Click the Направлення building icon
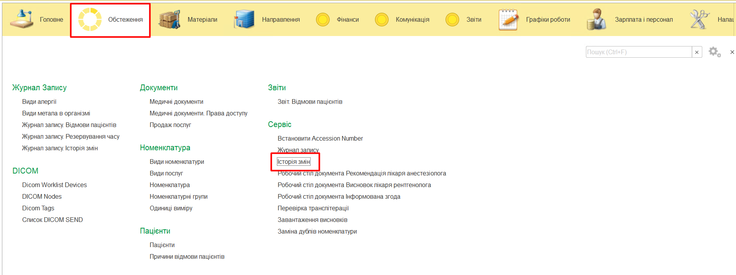Viewport: 736px width, 275px height. (x=244, y=19)
